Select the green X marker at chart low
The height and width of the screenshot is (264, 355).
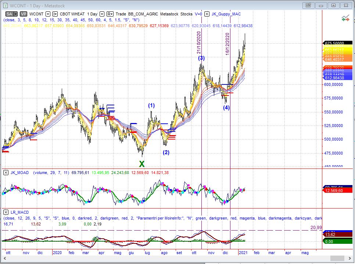point(142,164)
